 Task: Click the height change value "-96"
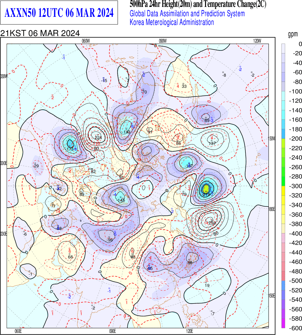click(110, 240)
